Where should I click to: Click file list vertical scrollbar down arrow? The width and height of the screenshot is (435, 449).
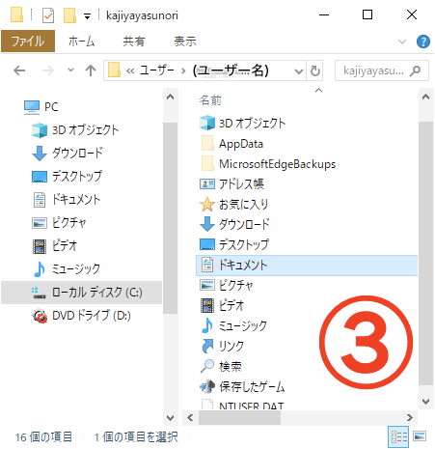pos(425,402)
